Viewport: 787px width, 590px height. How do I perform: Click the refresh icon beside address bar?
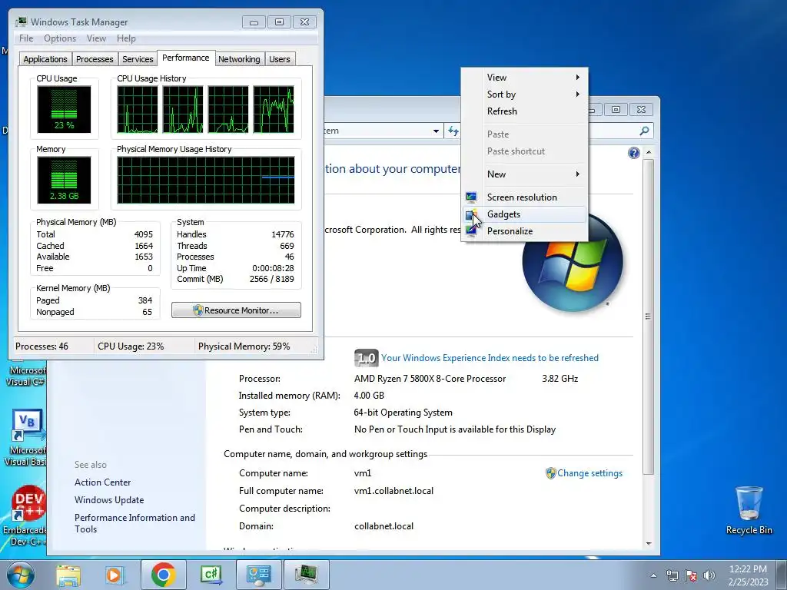(x=453, y=131)
